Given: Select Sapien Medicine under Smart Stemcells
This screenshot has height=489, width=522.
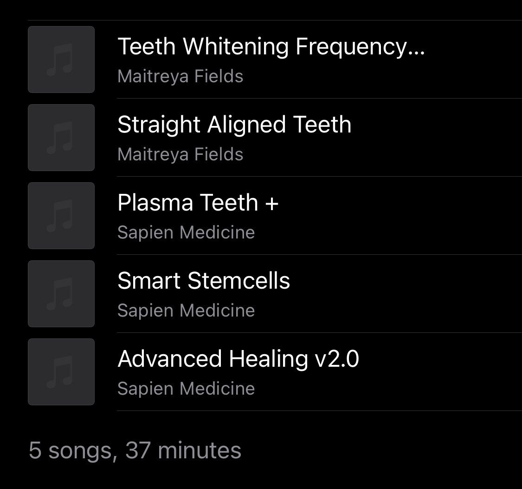Looking at the screenshot, I should pyautogui.click(x=186, y=311).
